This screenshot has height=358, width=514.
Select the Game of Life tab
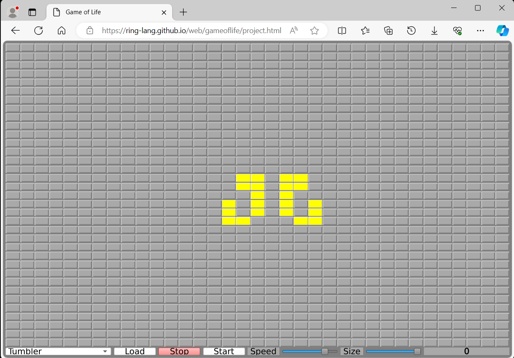[109, 12]
